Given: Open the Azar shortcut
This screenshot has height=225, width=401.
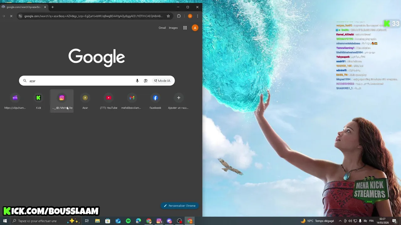Looking at the screenshot, I should coord(85,101).
